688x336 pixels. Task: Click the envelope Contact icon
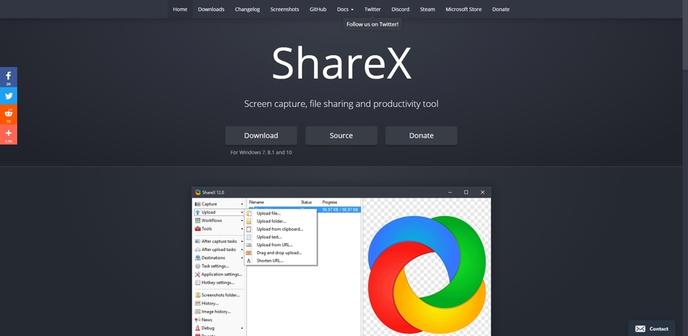pyautogui.click(x=640, y=329)
